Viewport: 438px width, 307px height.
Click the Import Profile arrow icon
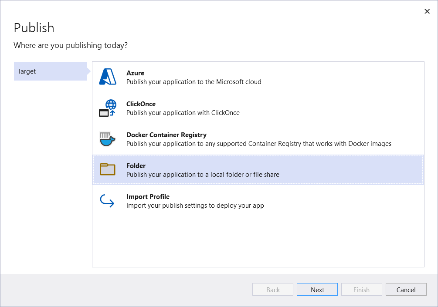tap(107, 201)
